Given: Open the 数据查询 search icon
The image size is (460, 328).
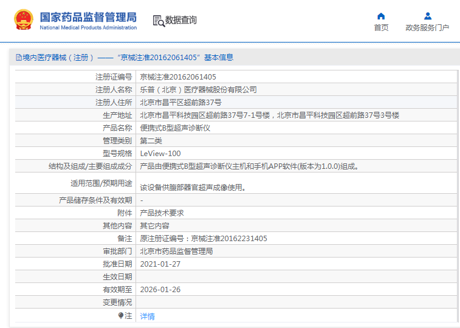Looking at the screenshot, I should tap(159, 21).
